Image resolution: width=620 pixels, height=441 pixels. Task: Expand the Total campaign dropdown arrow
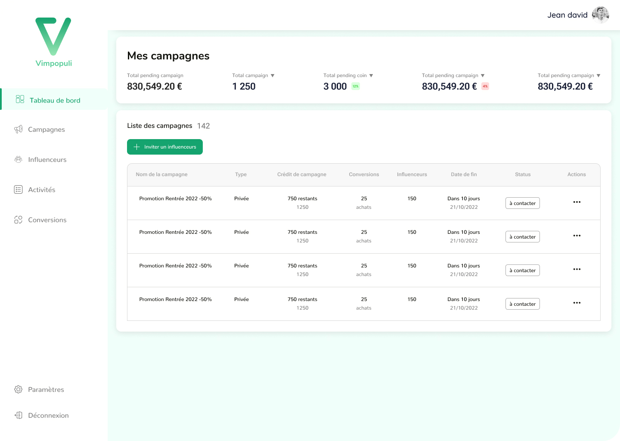[x=273, y=75]
